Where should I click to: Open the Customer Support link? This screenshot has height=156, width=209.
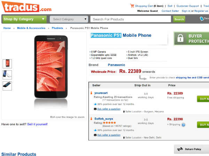coord(188,6)
